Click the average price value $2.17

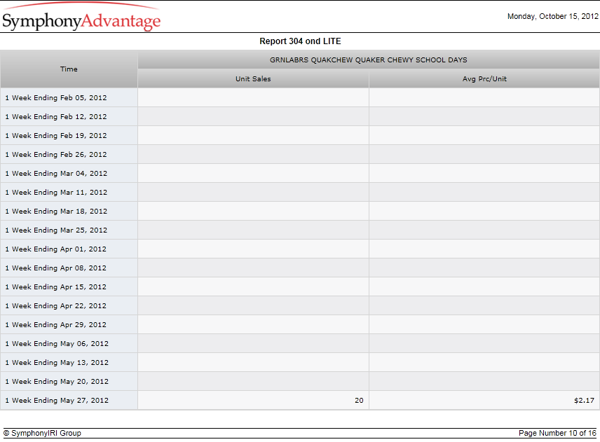click(584, 401)
